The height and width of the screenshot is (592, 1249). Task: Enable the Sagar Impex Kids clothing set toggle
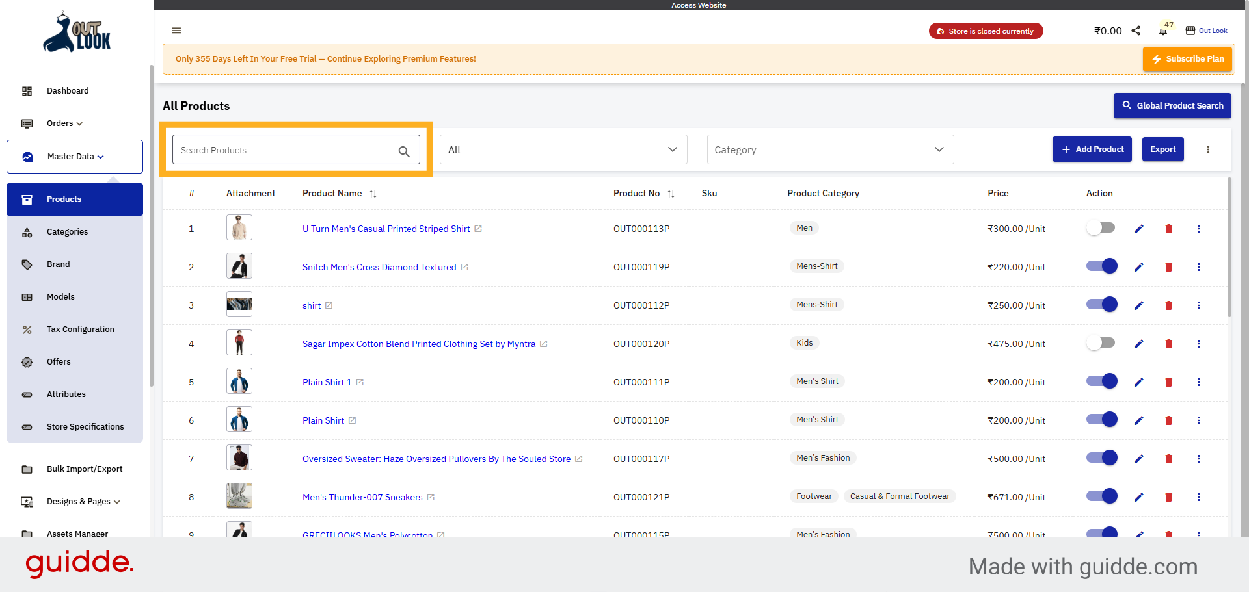1101,342
